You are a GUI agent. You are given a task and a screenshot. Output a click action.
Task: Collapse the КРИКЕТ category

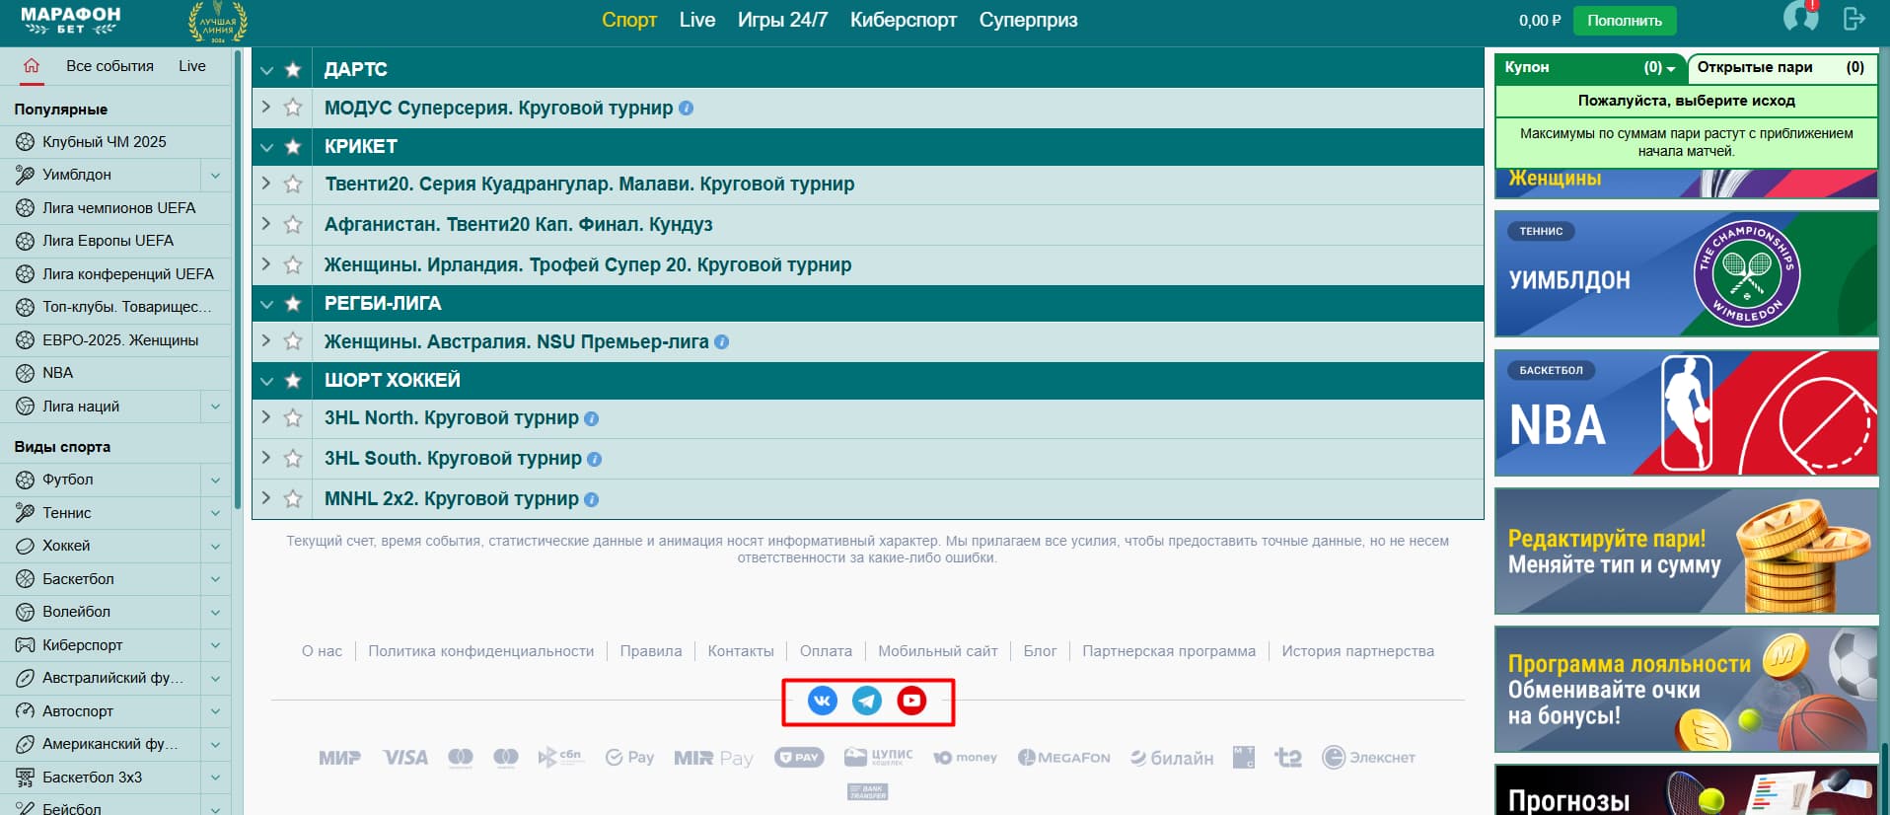click(x=266, y=147)
